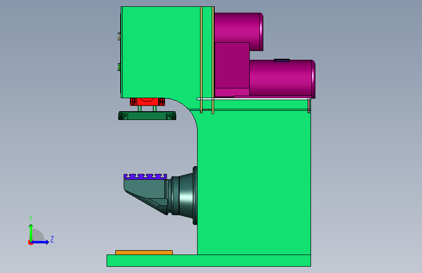Image resolution: width=422 pixels, height=273 pixels.
Task: Click the 'Z' axis label
Action: click(x=52, y=239)
